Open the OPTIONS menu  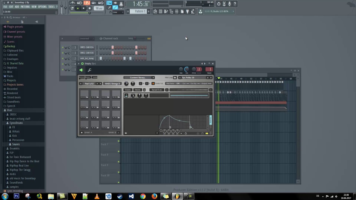click(42, 7)
